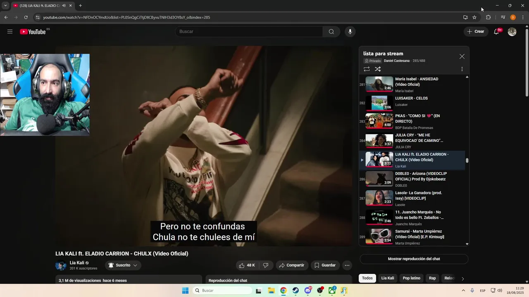Save the video with Guardar
The width and height of the screenshot is (529, 297).
[x=325, y=265]
